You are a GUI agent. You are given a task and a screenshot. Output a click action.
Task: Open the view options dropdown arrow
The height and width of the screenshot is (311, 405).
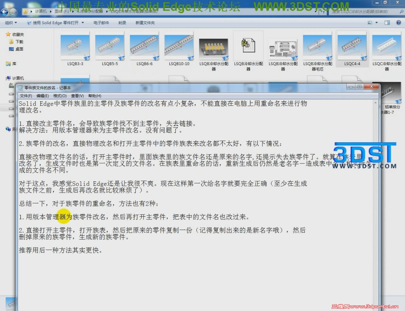click(377, 23)
